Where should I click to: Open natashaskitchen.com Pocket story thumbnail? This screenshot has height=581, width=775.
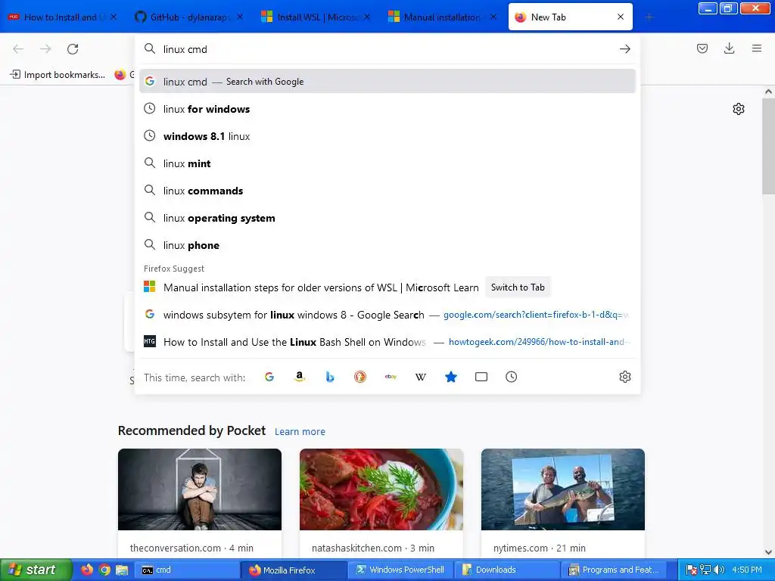click(x=381, y=489)
